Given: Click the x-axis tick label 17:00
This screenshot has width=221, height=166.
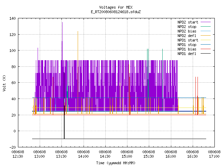Looking at the screenshot, I should point(214,156).
